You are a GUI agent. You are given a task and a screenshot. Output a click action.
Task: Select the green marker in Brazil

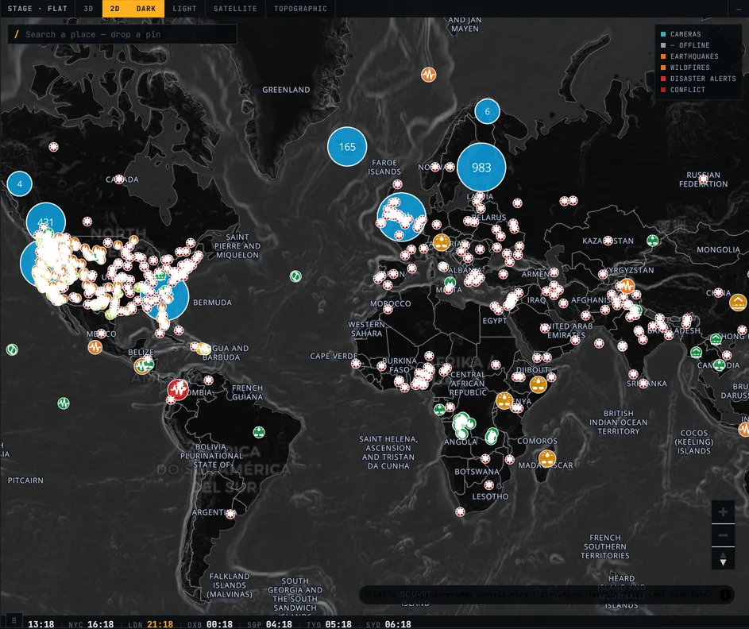click(259, 432)
